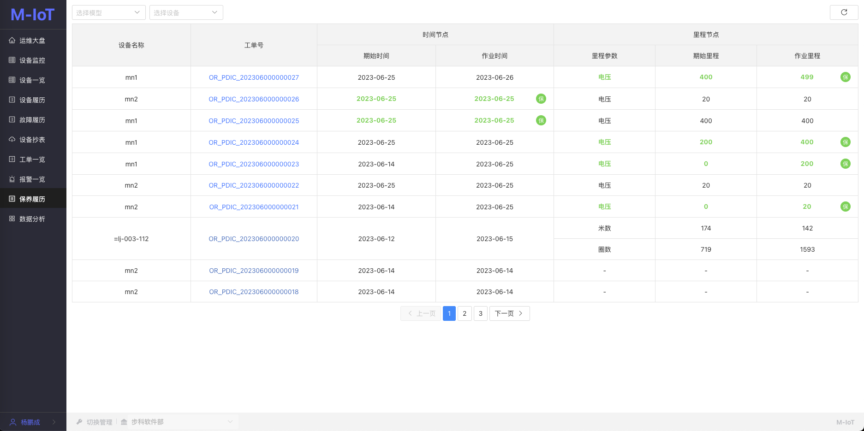Click the 保 badge in row 000000021

tap(845, 207)
